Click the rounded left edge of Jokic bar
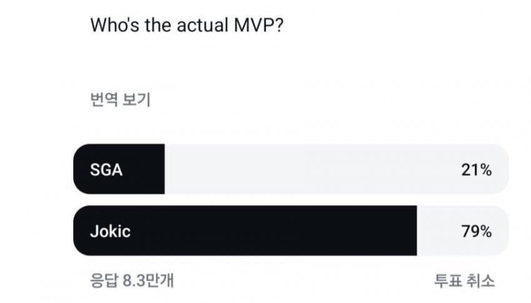Viewport: 531px width, 303px height. 78,231
